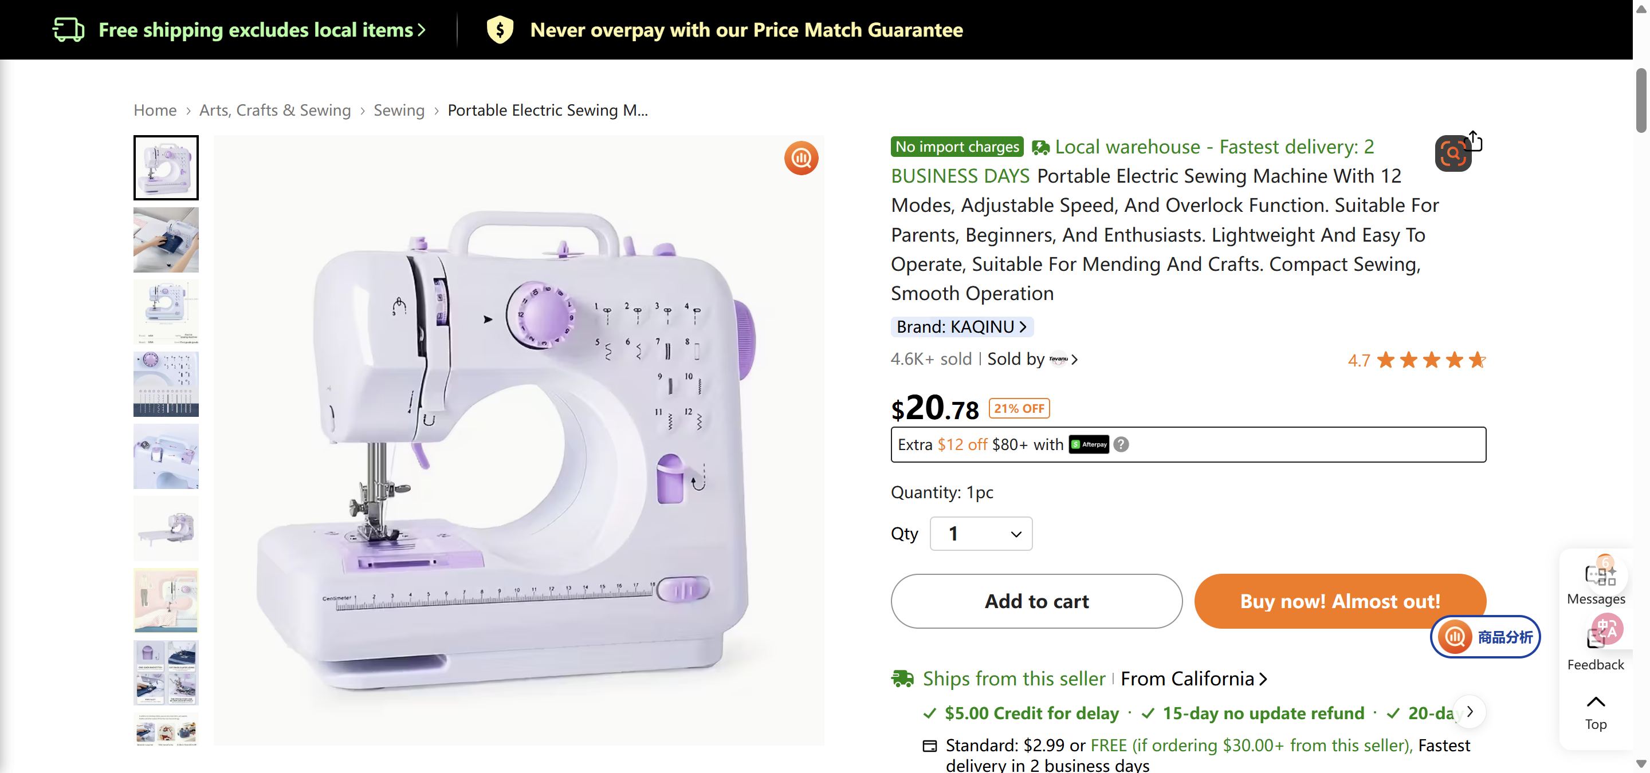Viewport: 1650px width, 773px height.
Task: Open the orange visual search scanner icon
Action: coord(1452,152)
